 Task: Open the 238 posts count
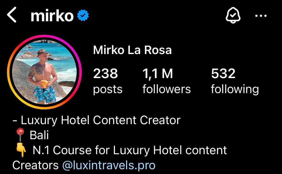click(x=108, y=81)
